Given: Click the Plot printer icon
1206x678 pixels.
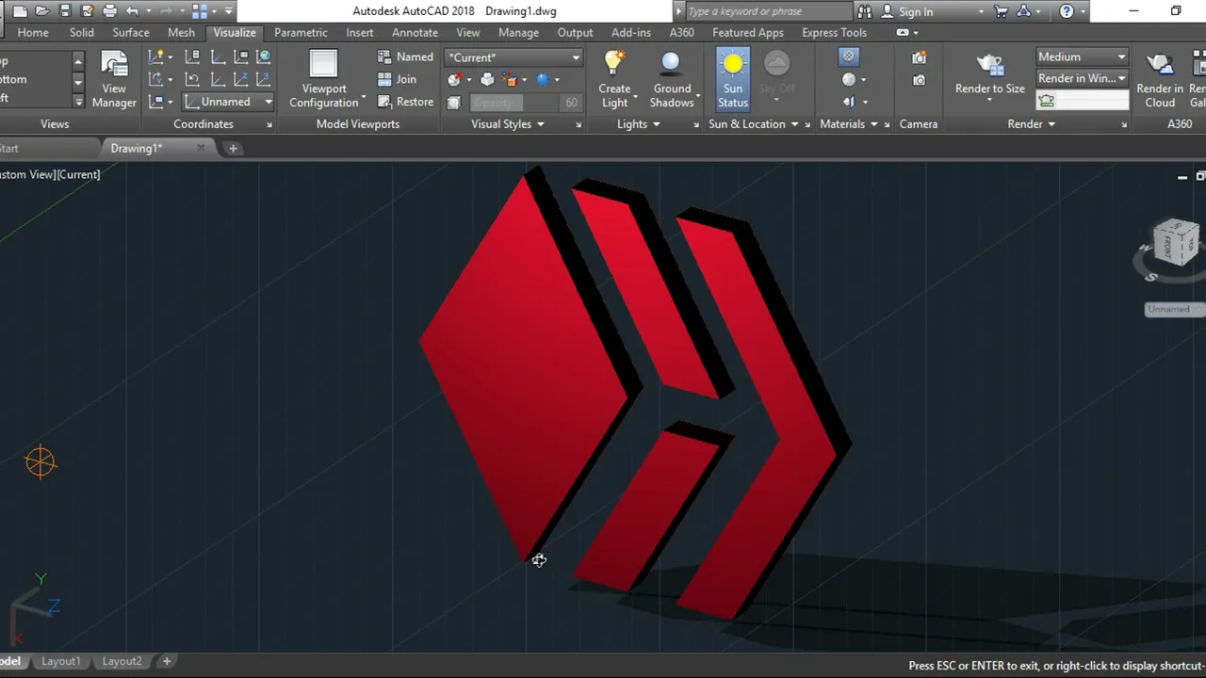Looking at the screenshot, I should coord(110,11).
